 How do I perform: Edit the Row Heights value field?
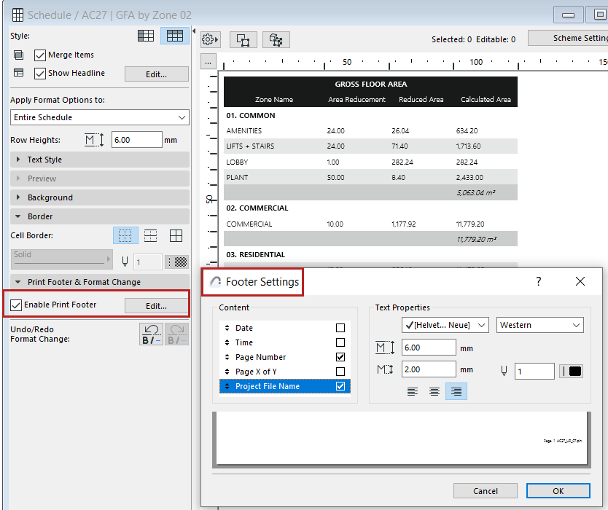click(139, 139)
